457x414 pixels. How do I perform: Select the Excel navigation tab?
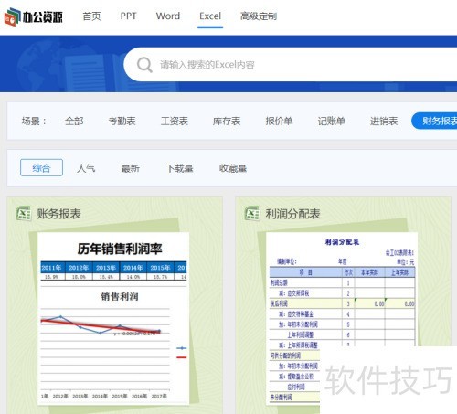[210, 16]
